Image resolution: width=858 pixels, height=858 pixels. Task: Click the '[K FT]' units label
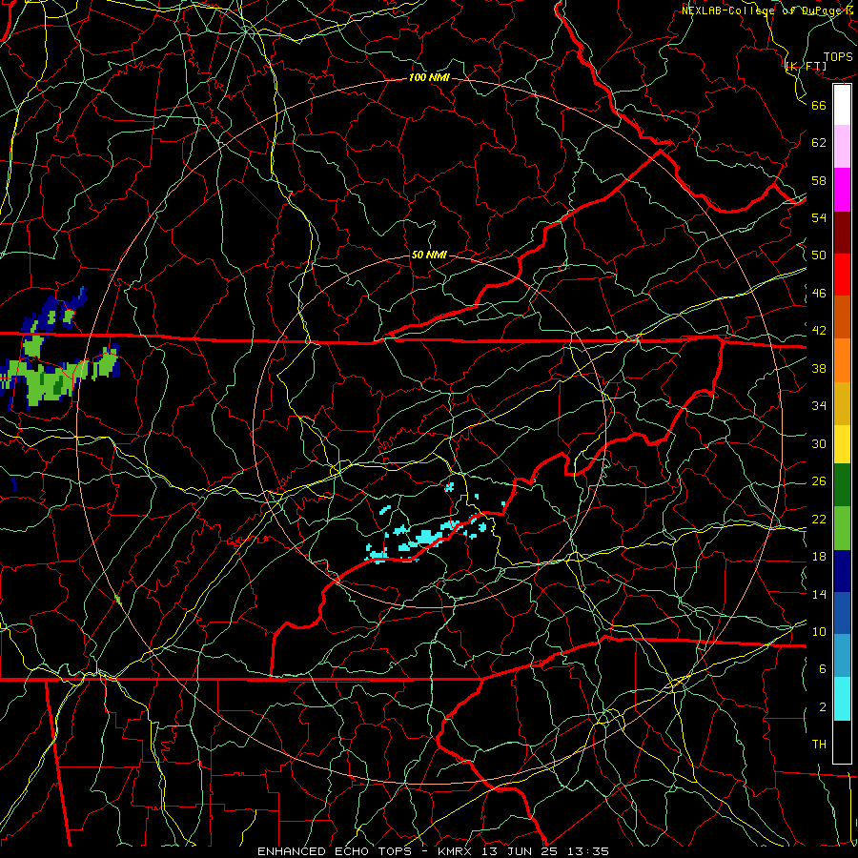[x=806, y=66]
